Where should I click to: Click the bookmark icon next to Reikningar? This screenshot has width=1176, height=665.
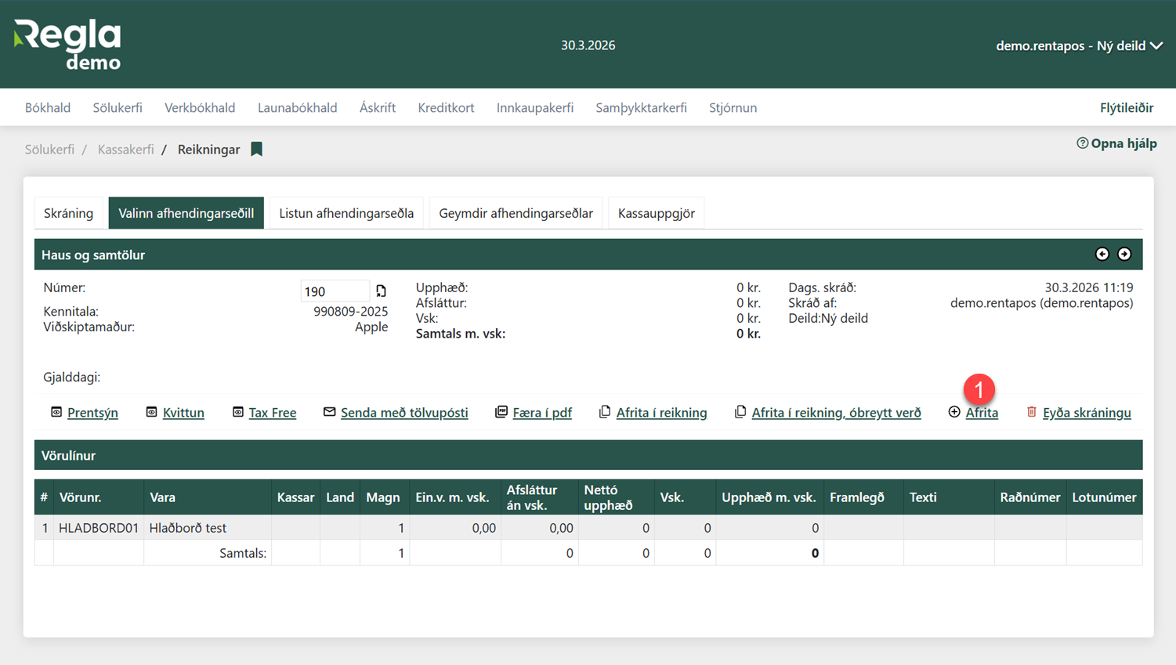click(256, 150)
